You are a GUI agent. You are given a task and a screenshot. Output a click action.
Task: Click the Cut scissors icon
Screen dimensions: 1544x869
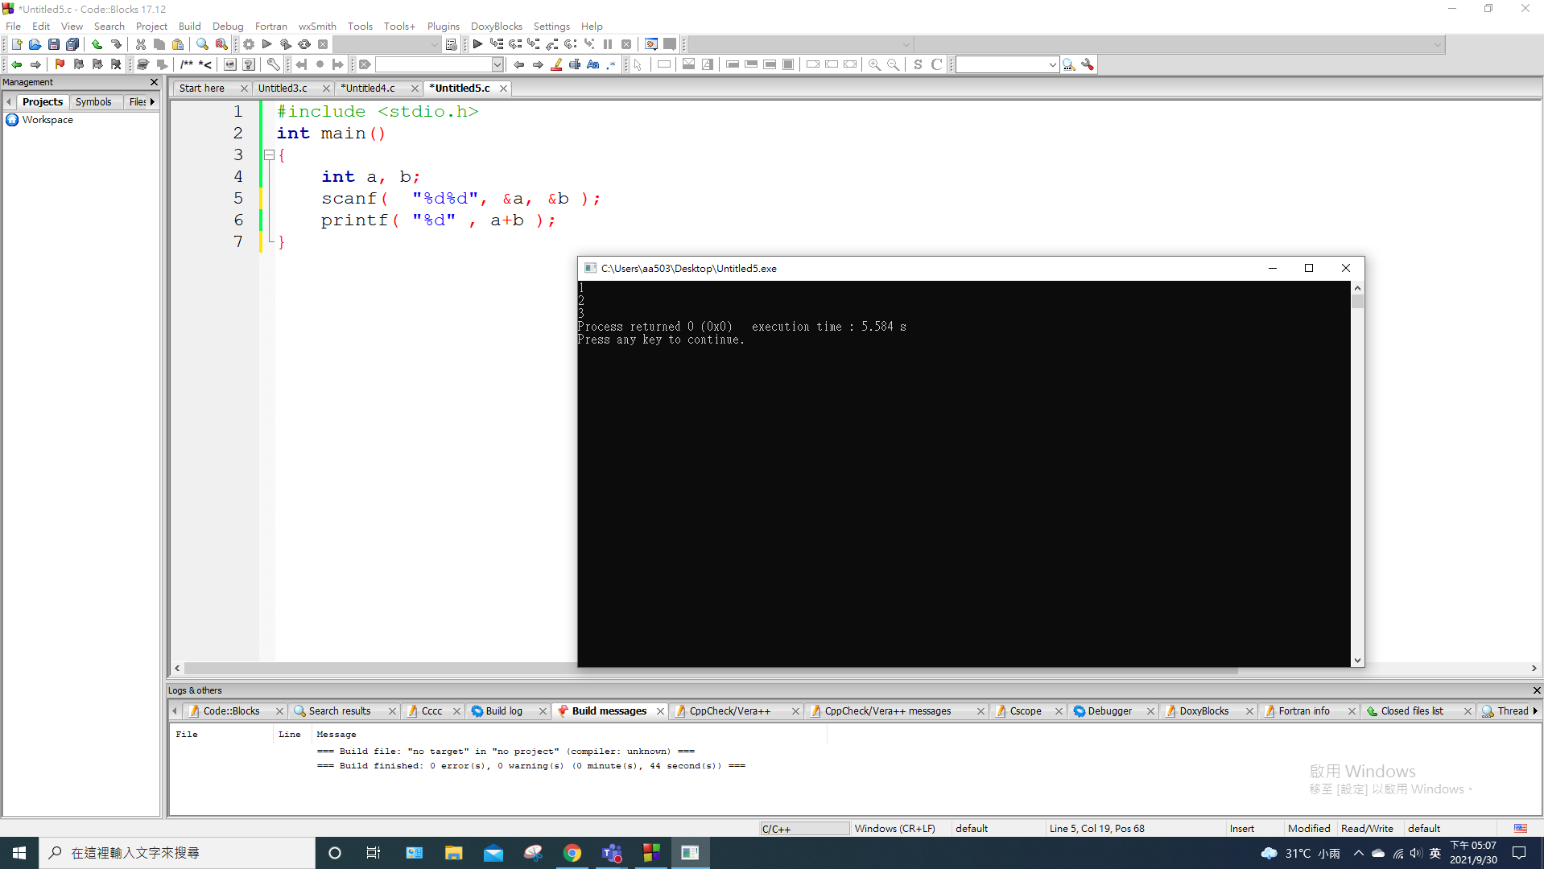pos(141,44)
